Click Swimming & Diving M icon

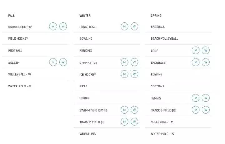125,110
